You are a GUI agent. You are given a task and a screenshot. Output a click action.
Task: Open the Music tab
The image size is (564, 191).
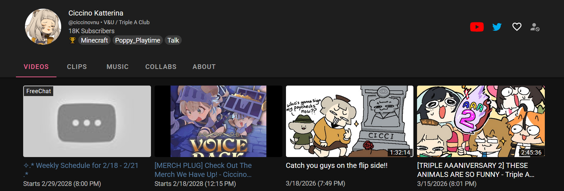pyautogui.click(x=118, y=67)
